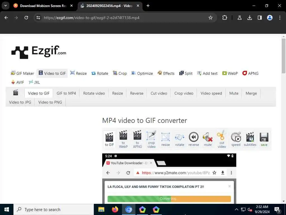
Task: Open GIF Maker in the top menu
Action: point(22,73)
